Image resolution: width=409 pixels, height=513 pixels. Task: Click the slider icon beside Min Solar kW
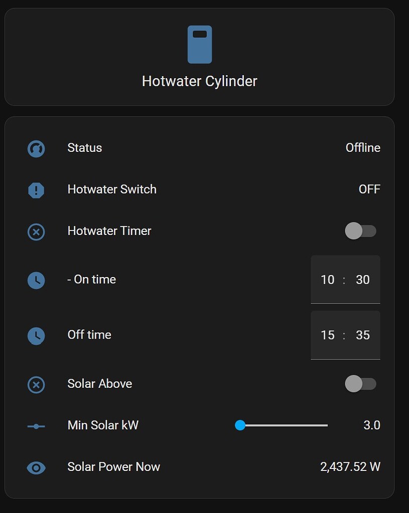pos(36,425)
